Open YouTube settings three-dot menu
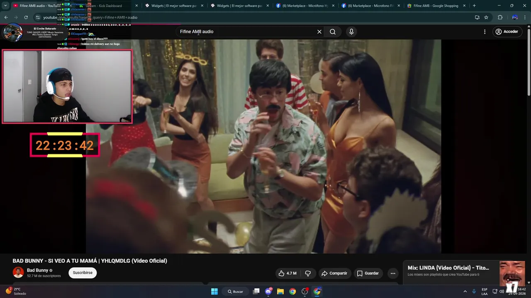The height and width of the screenshot is (298, 531). (x=485, y=31)
